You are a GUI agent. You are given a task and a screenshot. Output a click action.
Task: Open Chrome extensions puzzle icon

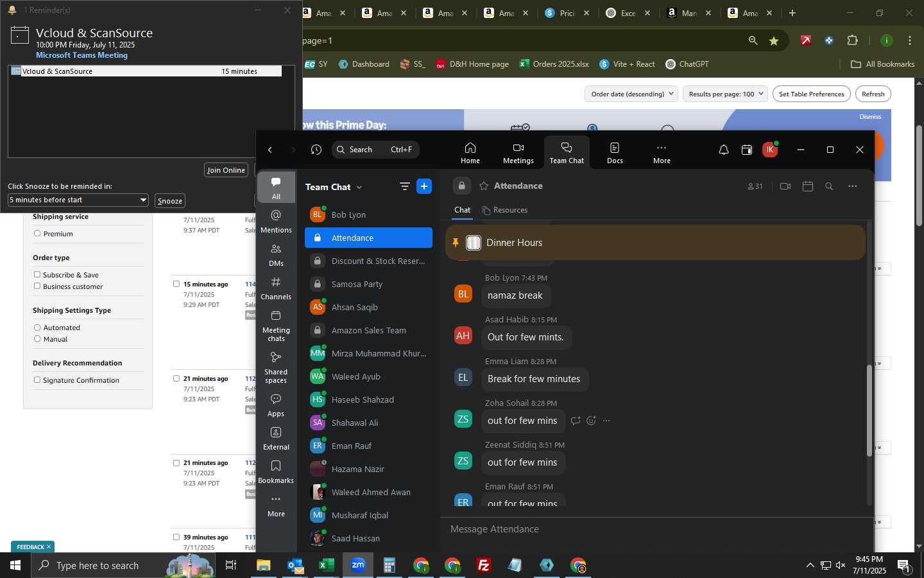point(852,40)
